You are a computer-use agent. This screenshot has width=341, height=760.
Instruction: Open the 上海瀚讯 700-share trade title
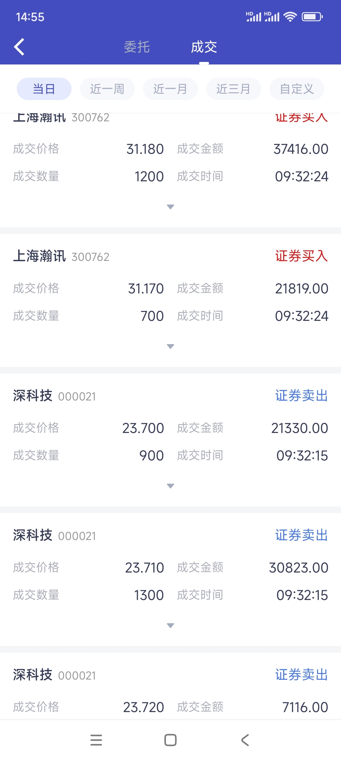coord(40,256)
